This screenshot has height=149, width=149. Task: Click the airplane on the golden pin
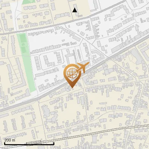83,67
